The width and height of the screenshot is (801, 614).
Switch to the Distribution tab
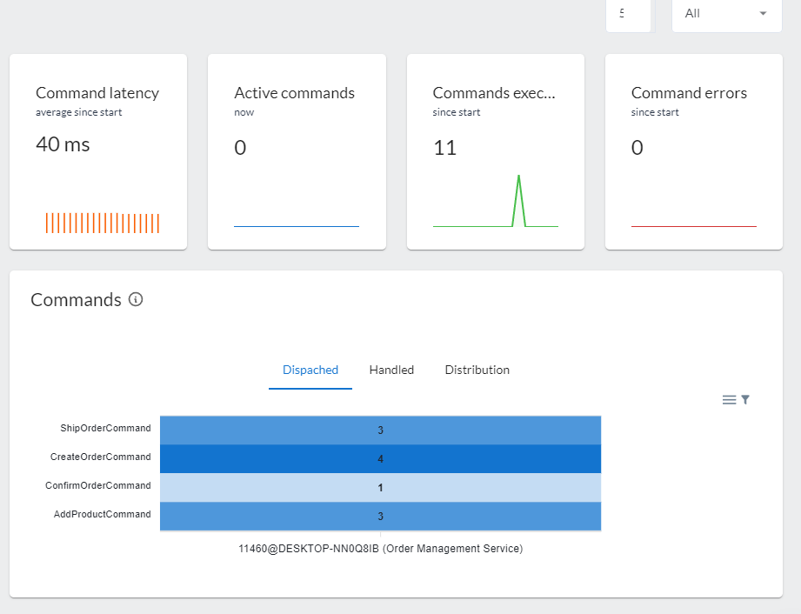(x=477, y=370)
